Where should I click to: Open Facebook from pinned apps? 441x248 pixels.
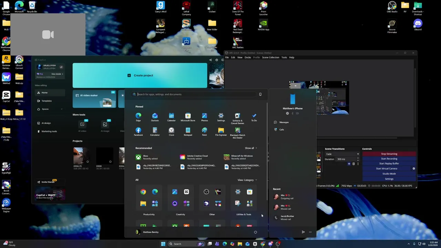click(x=138, y=132)
